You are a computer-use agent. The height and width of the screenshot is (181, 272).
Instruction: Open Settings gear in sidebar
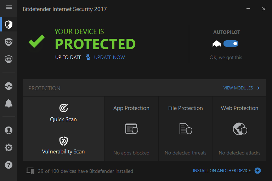(9, 147)
